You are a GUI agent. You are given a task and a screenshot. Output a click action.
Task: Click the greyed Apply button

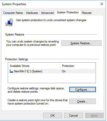pos(94,116)
